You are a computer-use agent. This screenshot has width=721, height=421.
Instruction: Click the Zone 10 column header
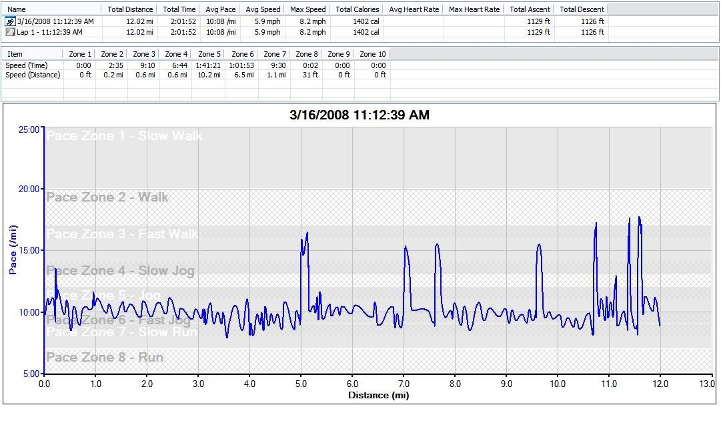pos(372,54)
